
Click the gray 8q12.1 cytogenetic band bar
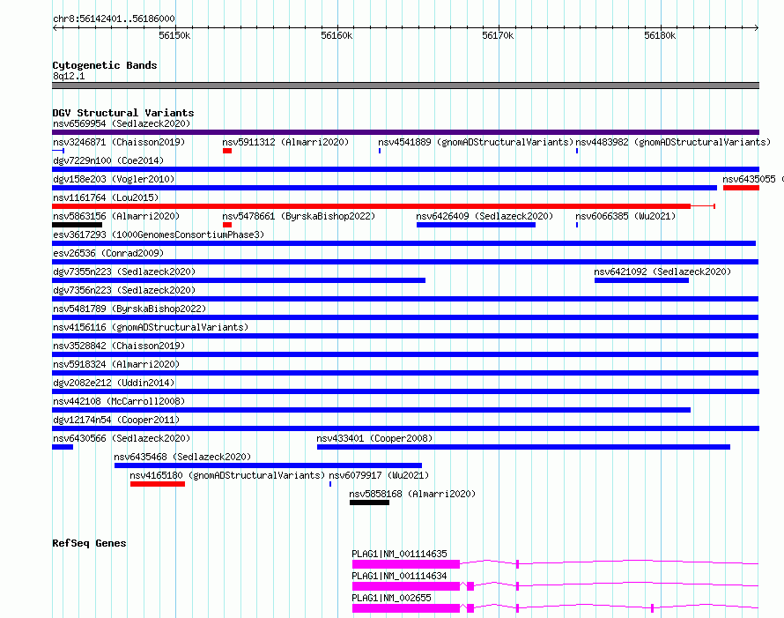405,86
